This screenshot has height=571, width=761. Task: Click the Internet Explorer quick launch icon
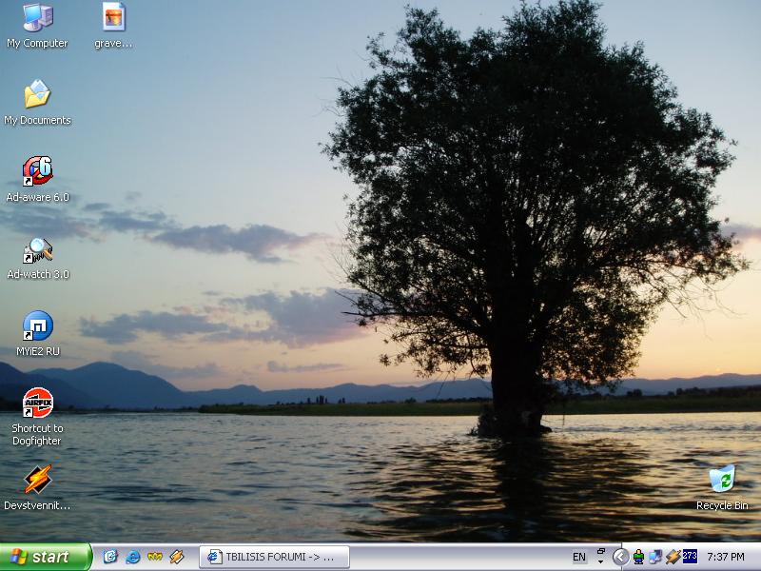click(132, 557)
